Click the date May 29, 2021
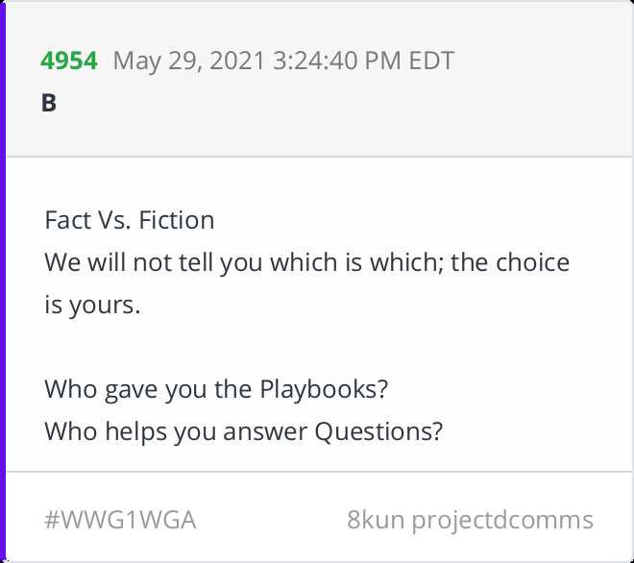The image size is (634, 563). click(183, 61)
